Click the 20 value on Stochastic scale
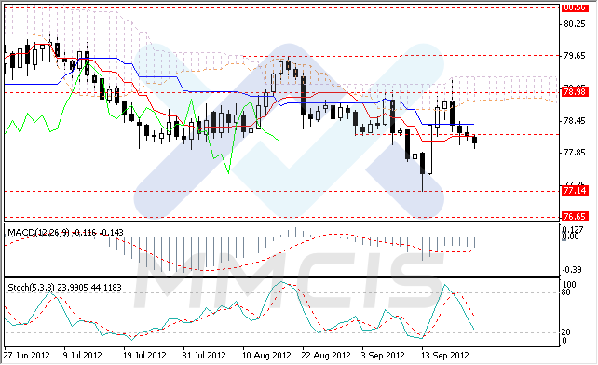The image size is (598, 365). click(x=566, y=332)
